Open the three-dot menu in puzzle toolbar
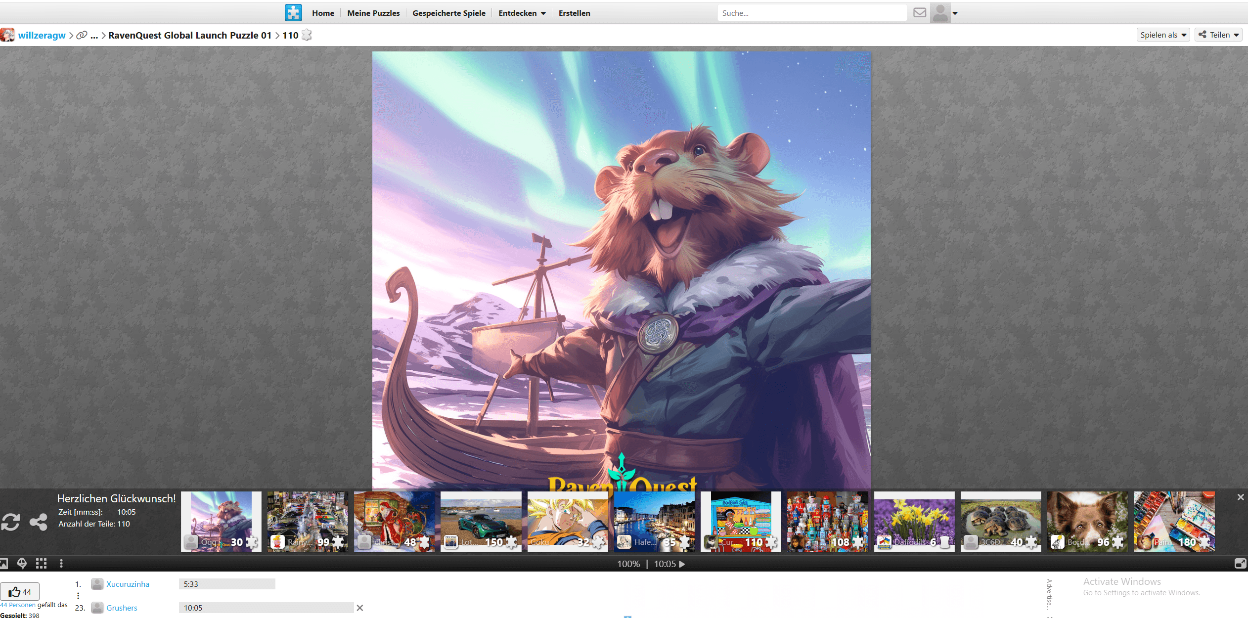The width and height of the screenshot is (1248, 618). (x=61, y=563)
